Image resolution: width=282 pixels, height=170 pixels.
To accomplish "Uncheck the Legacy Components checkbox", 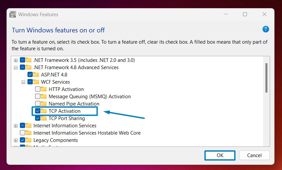I will 23,140.
